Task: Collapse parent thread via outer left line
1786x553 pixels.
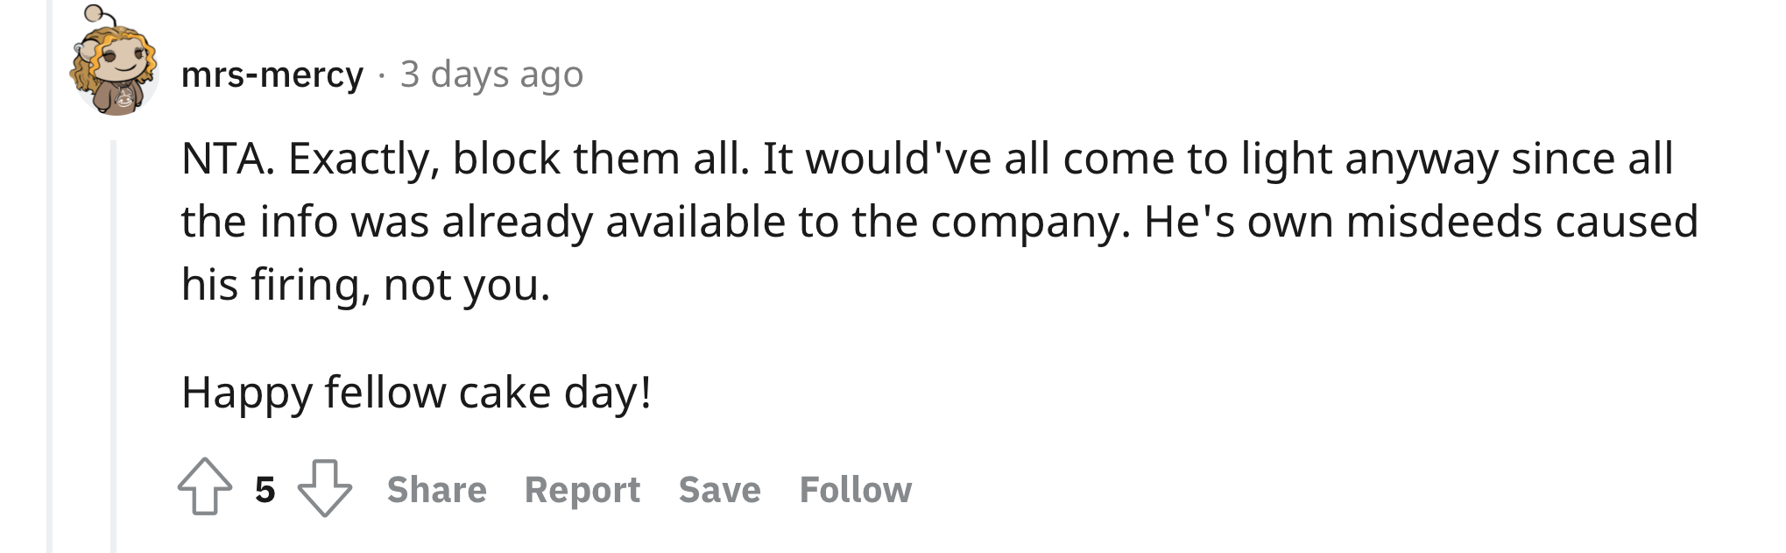Action: 50,276
